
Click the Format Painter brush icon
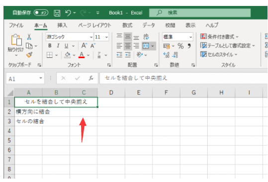tap(29, 55)
